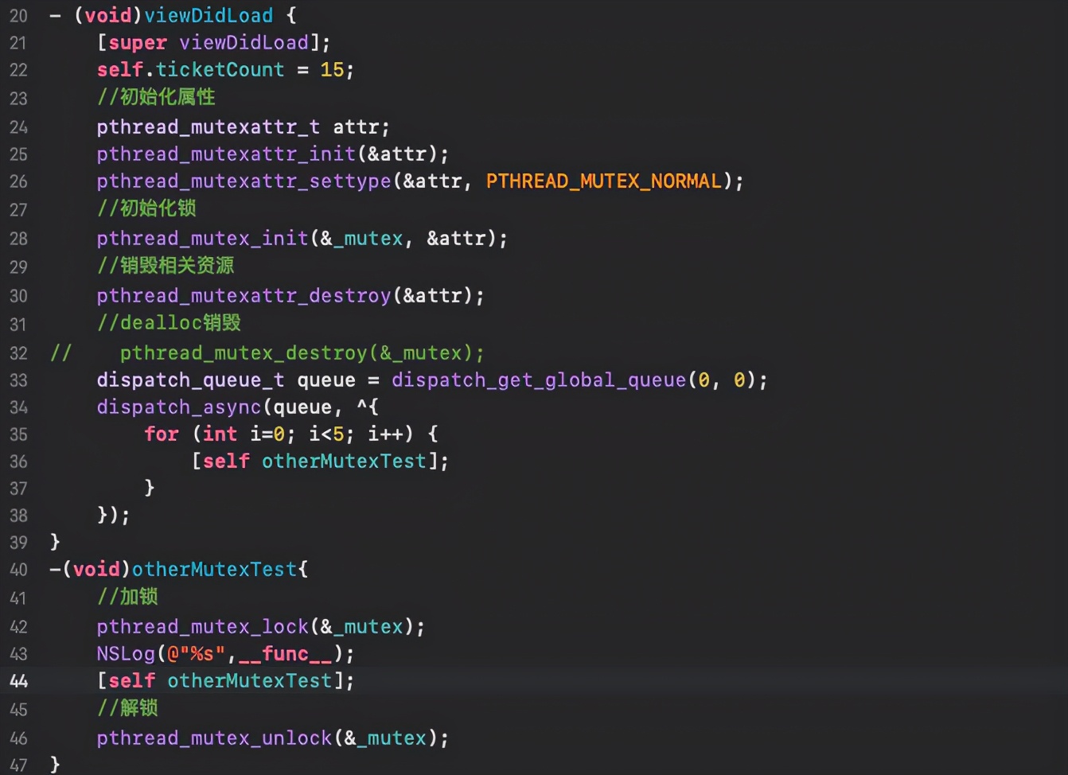Click the otherMutexTest method definition name
1068x775 pixels.
click(x=214, y=569)
